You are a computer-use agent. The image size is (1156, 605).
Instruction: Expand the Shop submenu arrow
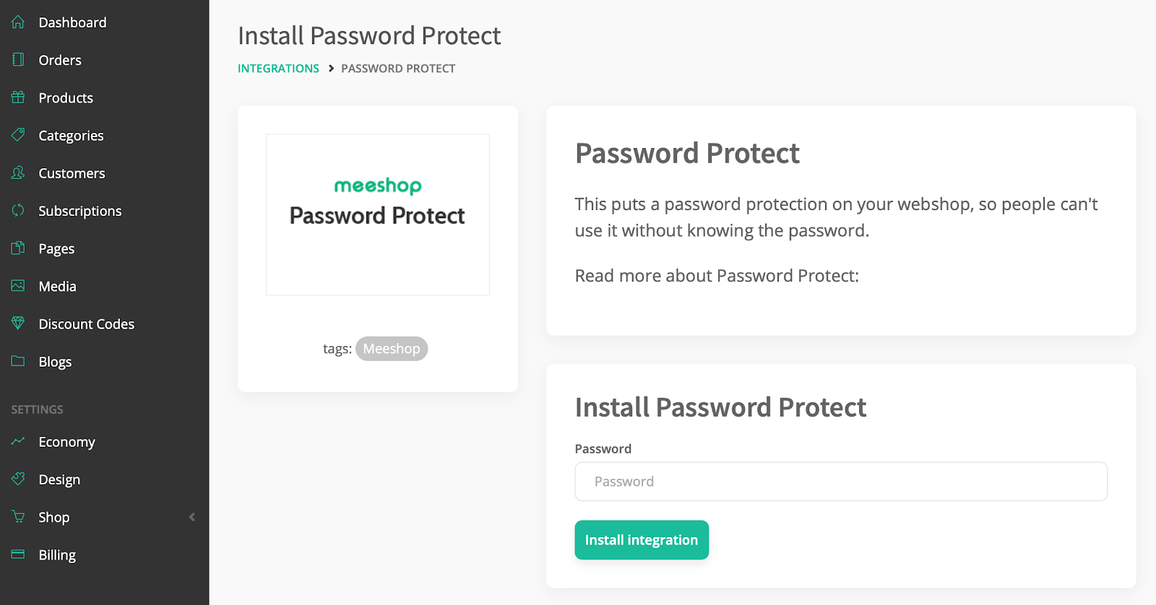point(191,517)
